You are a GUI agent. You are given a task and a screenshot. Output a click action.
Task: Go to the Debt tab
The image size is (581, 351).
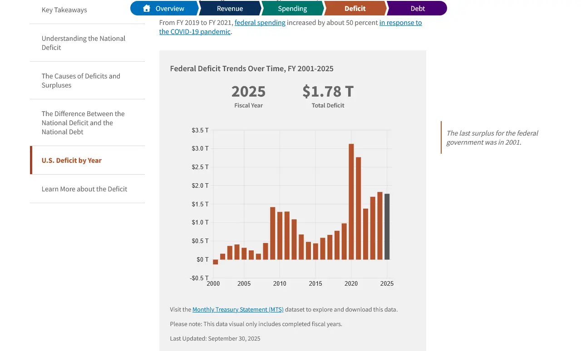tap(418, 8)
